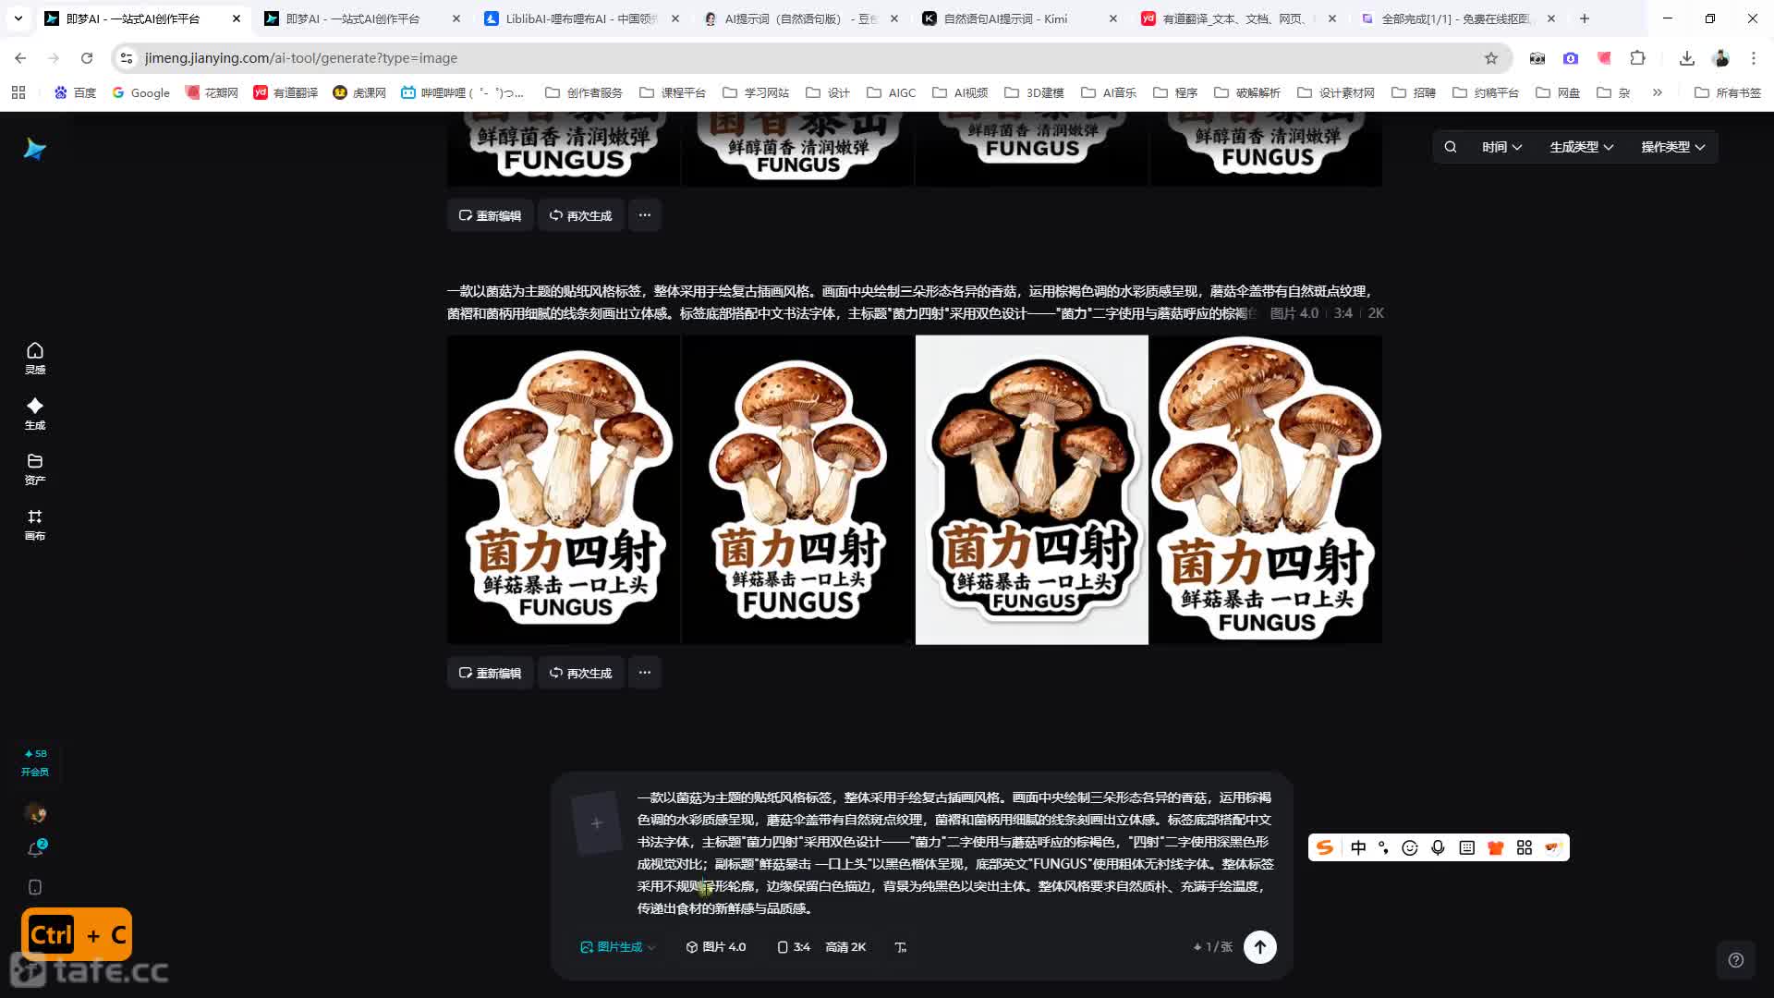Screen dimensions: 1774x998
Task: Open the AIGC bookmark folder
Action: 891,92
